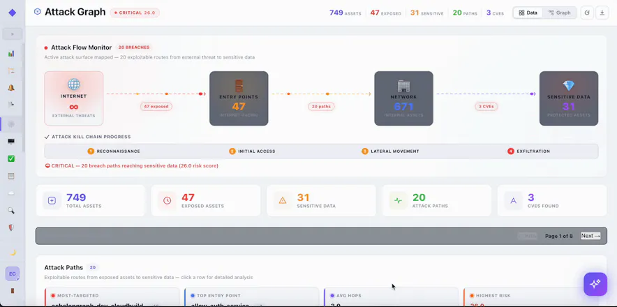
Task: Open the purple diamond logo in the sidebar
Action: [12, 13]
